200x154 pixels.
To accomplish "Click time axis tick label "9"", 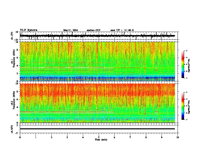I will click(162, 137).
